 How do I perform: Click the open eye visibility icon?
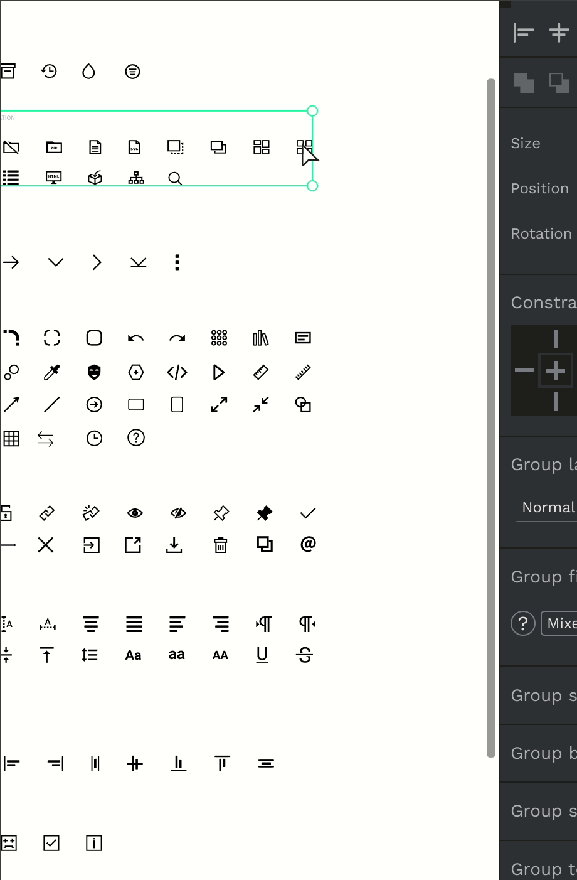tap(135, 513)
